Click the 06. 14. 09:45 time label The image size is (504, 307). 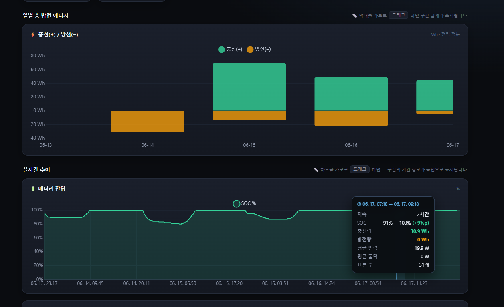(x=90, y=283)
